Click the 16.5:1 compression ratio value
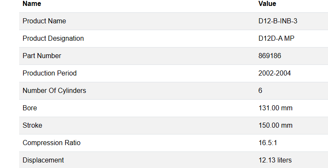Screen dimensions: 328x168 [268, 143]
